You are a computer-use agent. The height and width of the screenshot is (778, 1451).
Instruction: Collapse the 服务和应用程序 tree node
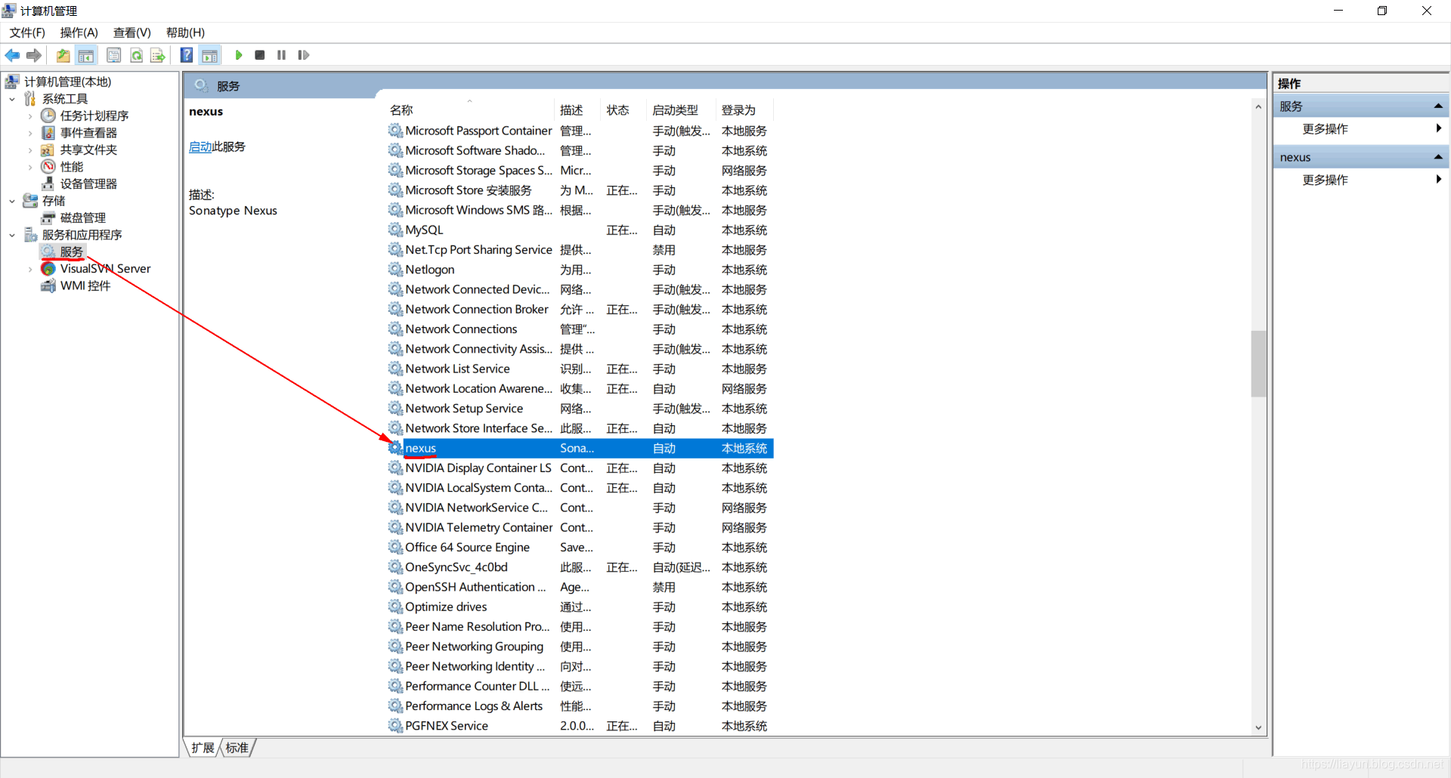pyautogui.click(x=12, y=235)
